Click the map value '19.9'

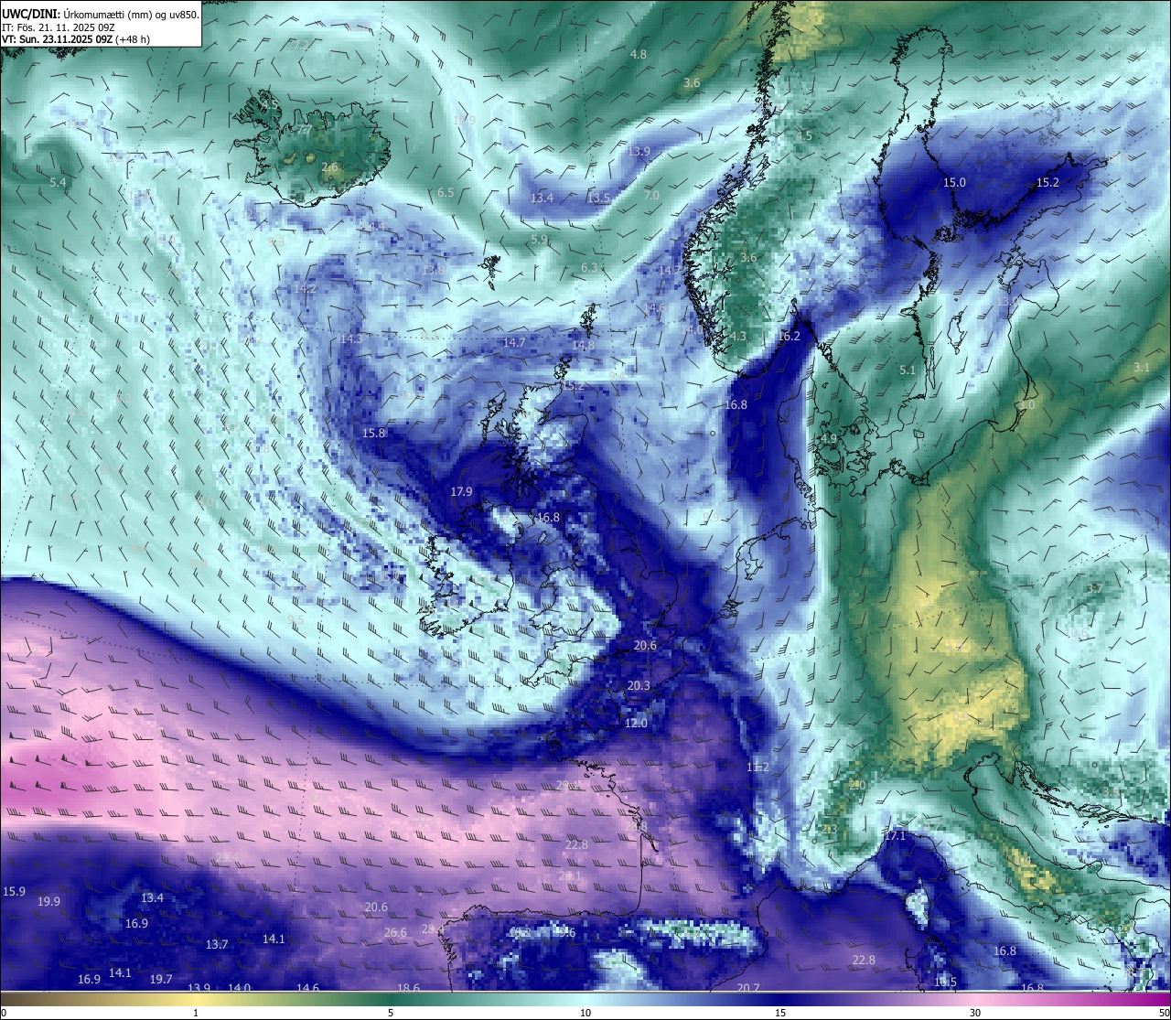pos(48,902)
